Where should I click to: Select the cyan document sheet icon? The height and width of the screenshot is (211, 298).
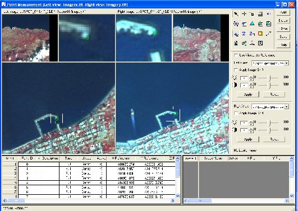[x=268, y=24]
